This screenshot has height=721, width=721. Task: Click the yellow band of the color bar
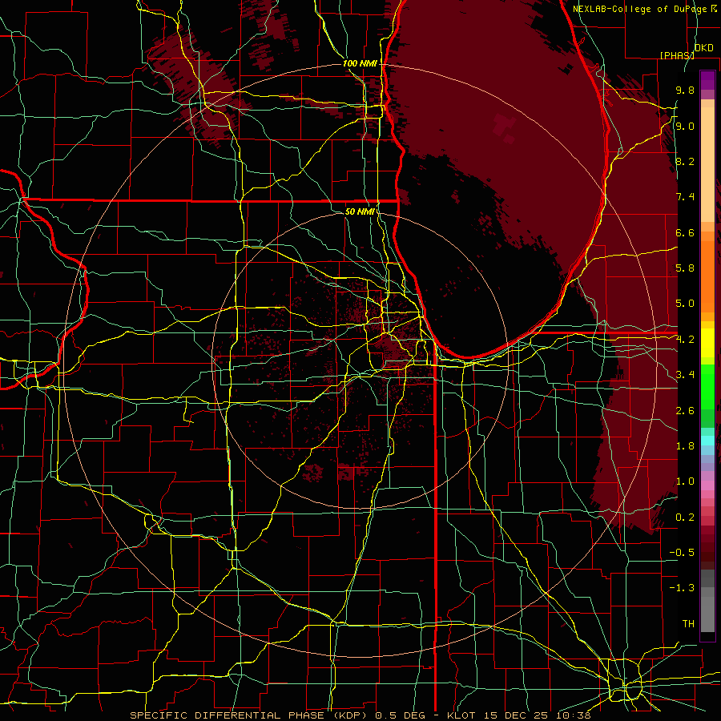click(707, 343)
